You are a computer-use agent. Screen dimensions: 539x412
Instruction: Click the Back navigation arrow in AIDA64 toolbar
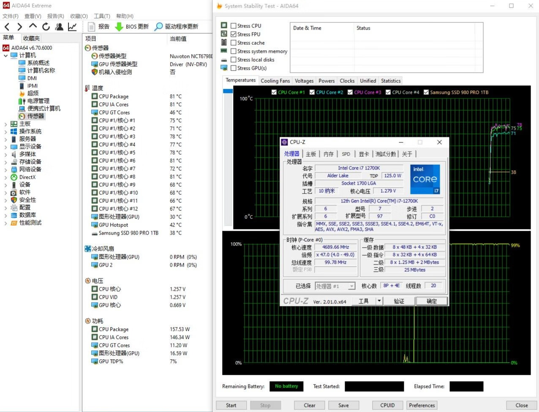pos(7,27)
